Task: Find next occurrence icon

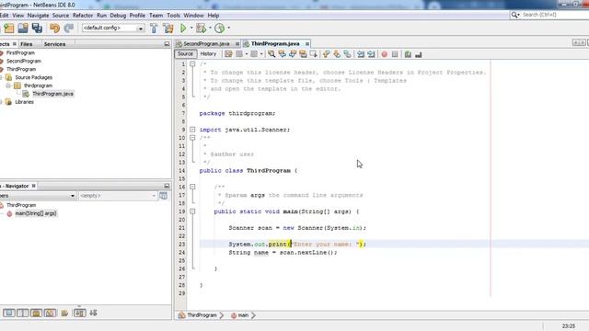Action: pos(293,54)
